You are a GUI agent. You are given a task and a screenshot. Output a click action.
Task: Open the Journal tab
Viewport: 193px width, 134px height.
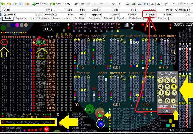click(162, 18)
